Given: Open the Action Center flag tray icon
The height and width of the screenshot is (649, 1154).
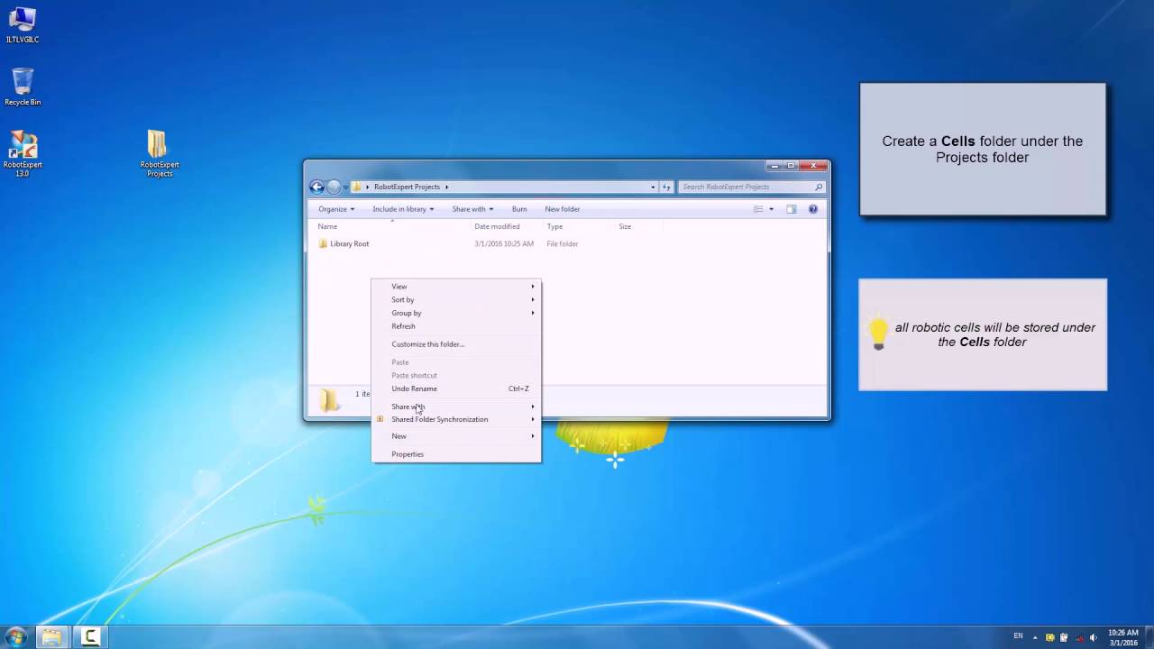Looking at the screenshot, I should tap(1065, 638).
